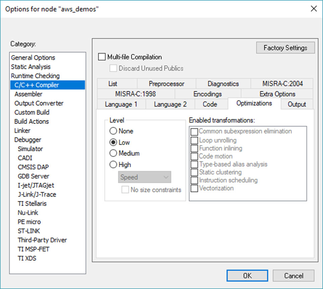Image resolution: width=323 pixels, height=289 pixels.
Task: Select the Debugger category
Action: (x=27, y=140)
